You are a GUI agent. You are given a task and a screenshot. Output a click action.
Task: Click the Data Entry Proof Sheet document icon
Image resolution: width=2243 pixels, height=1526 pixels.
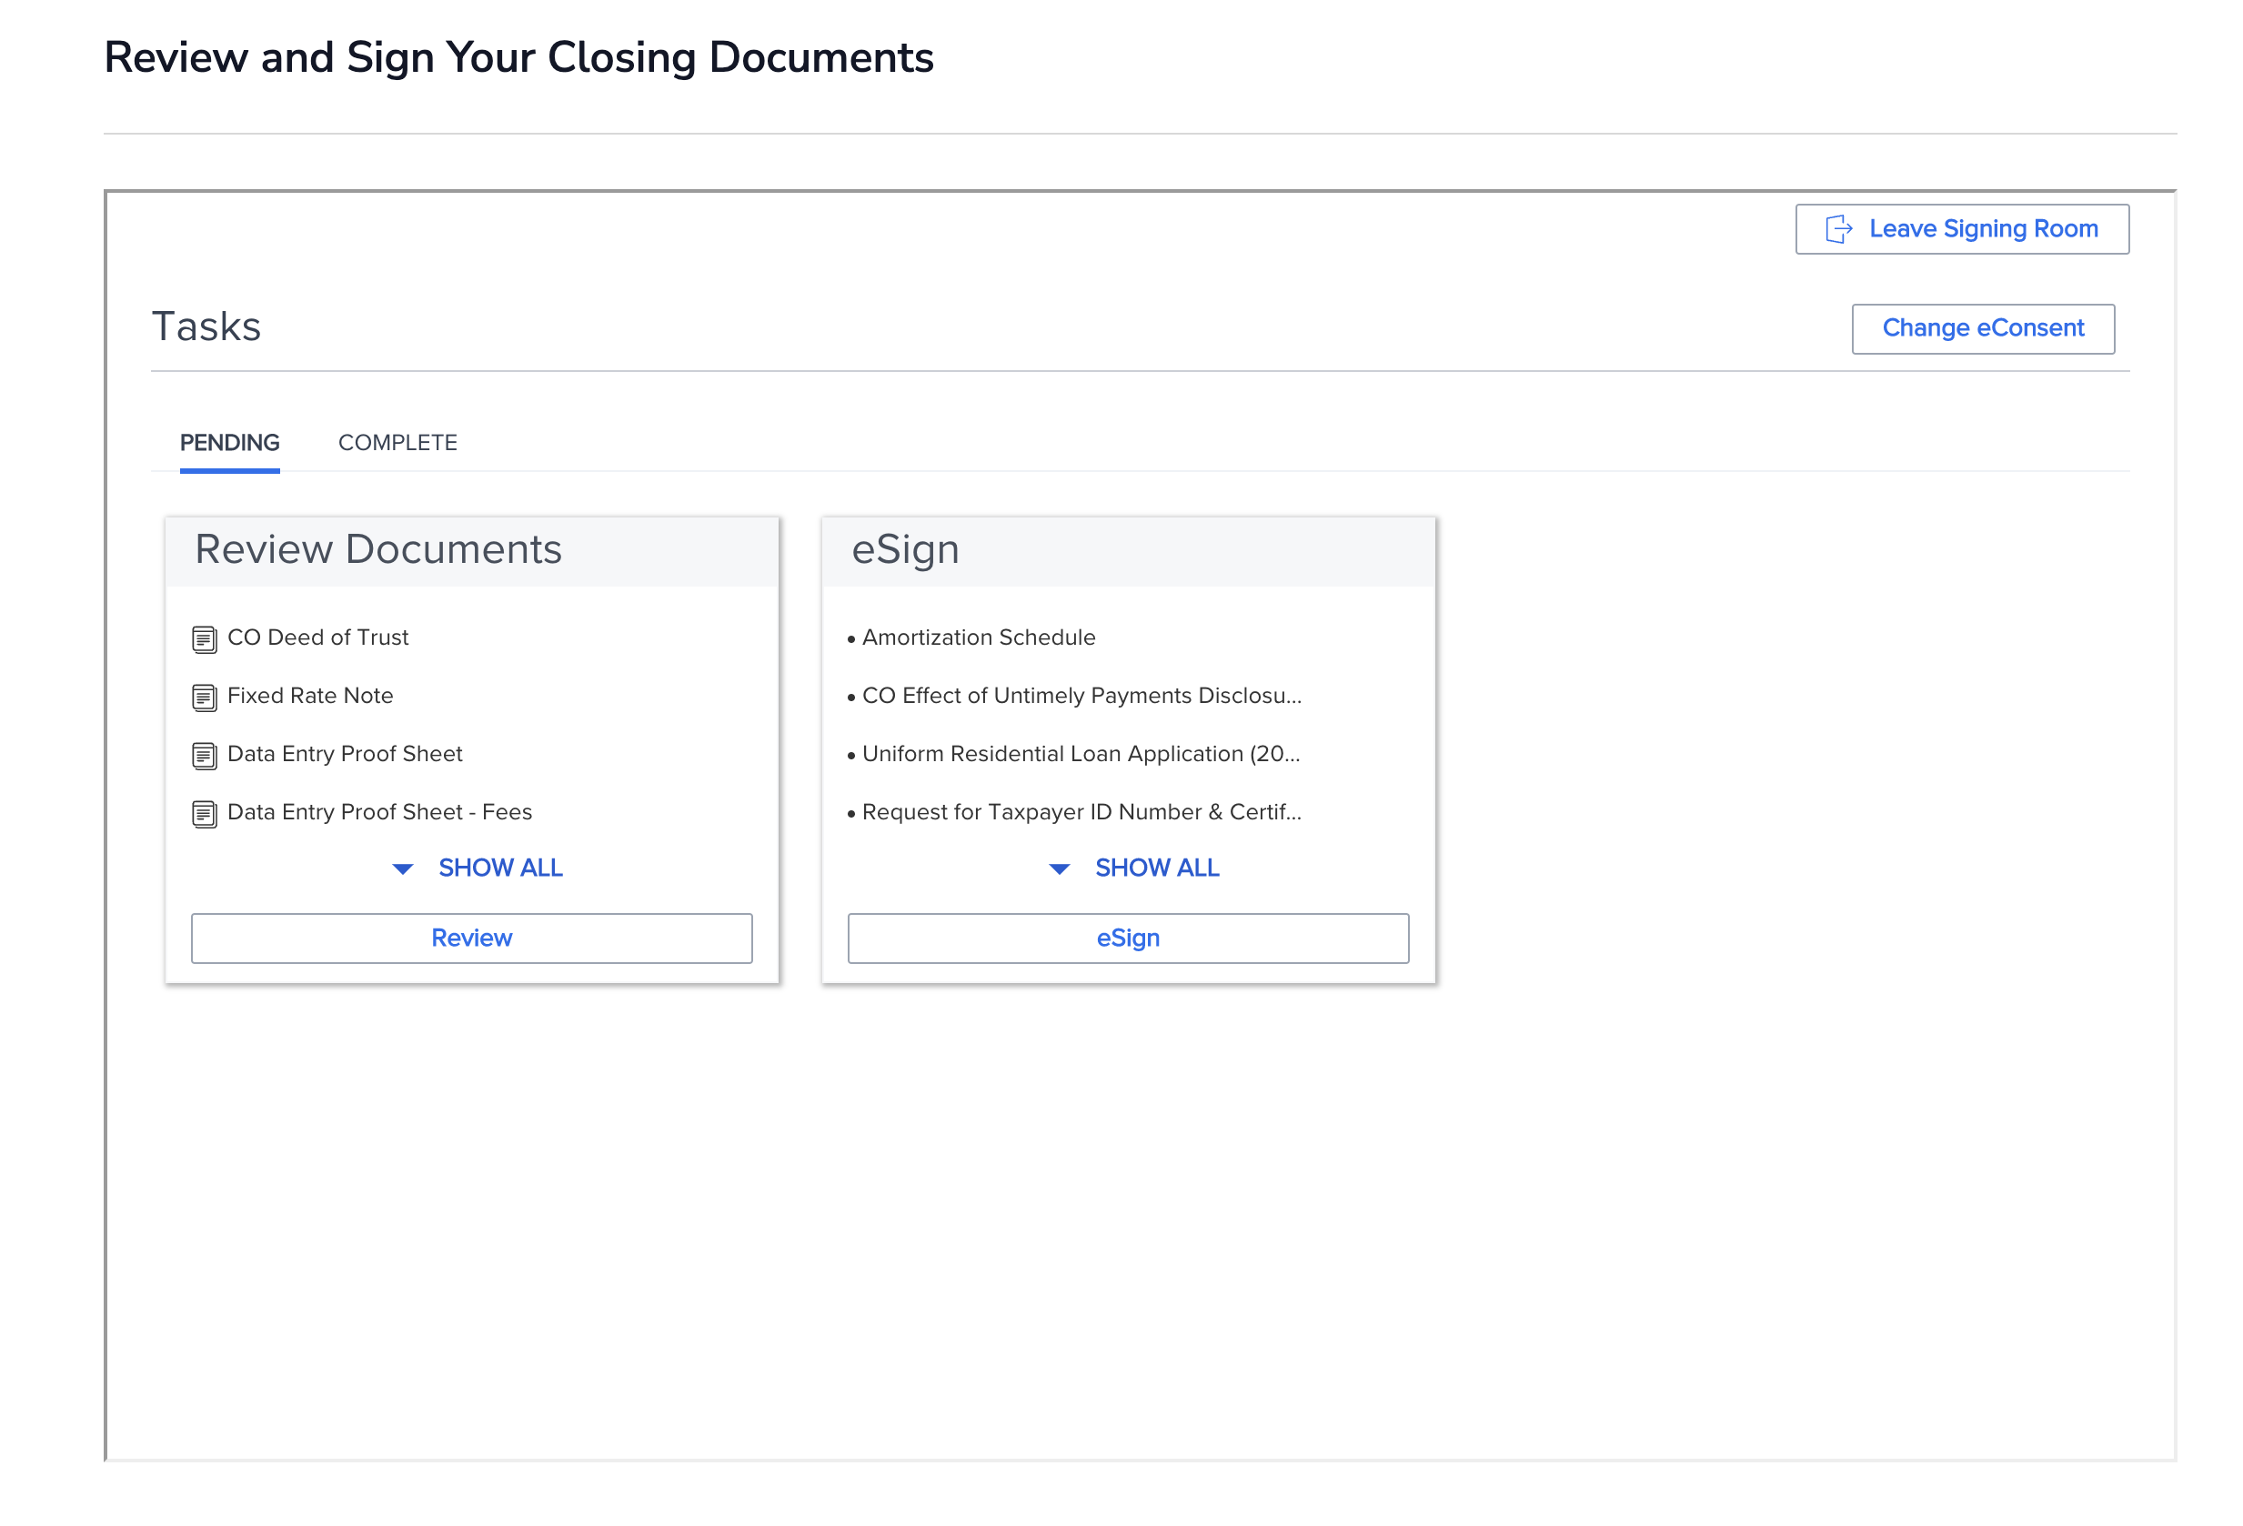click(x=204, y=755)
